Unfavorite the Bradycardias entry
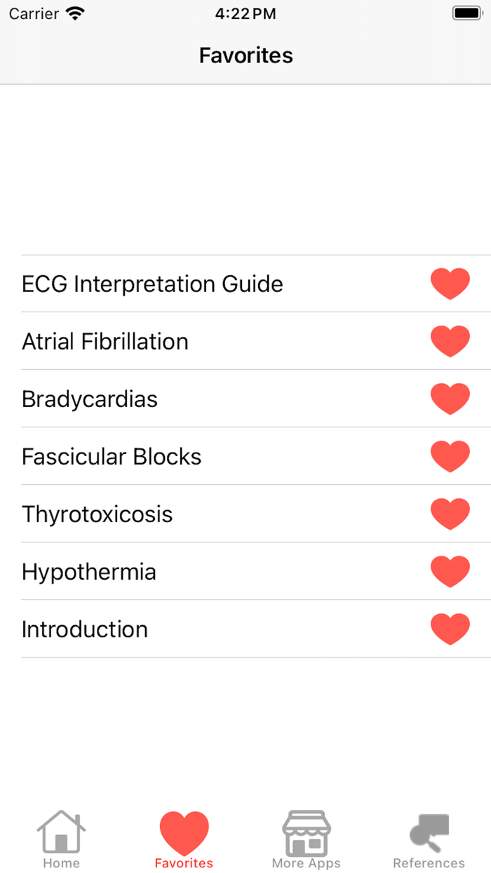Image resolution: width=491 pixels, height=873 pixels. [x=450, y=398]
